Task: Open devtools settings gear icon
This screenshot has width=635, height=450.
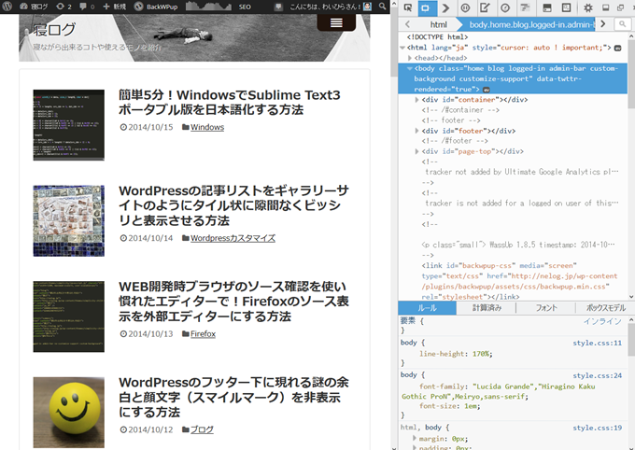Action: [x=588, y=7]
